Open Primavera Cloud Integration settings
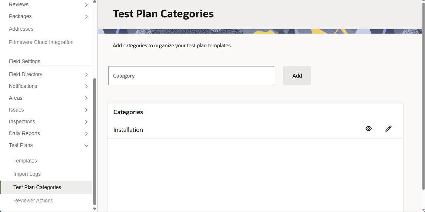 coord(41,42)
